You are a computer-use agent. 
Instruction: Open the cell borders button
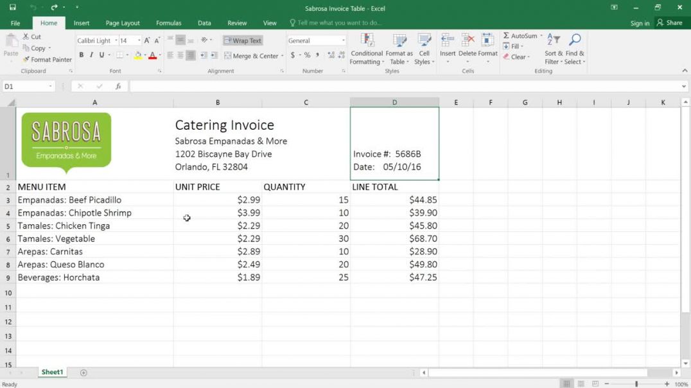[x=119, y=55]
